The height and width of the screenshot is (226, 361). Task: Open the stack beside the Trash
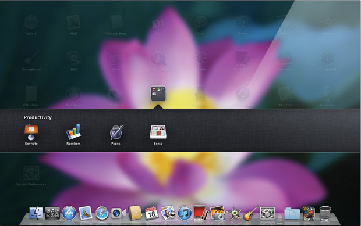[x=309, y=214]
